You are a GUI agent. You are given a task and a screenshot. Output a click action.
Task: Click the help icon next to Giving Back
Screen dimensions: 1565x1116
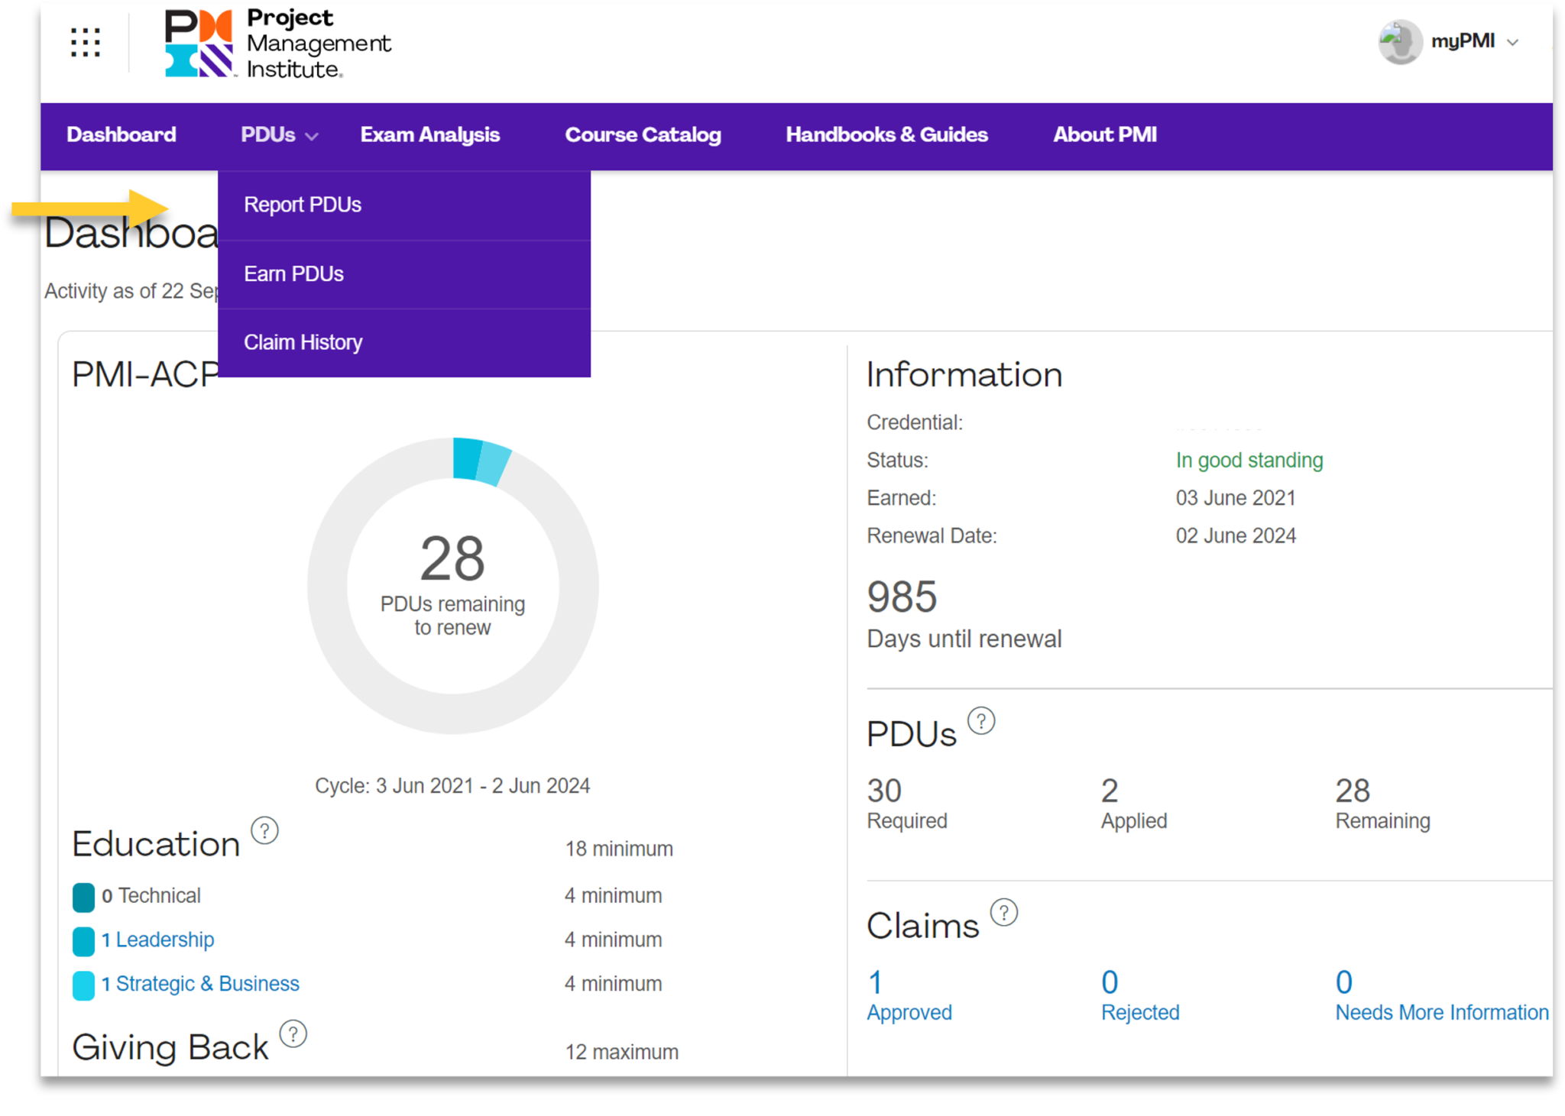click(293, 1034)
